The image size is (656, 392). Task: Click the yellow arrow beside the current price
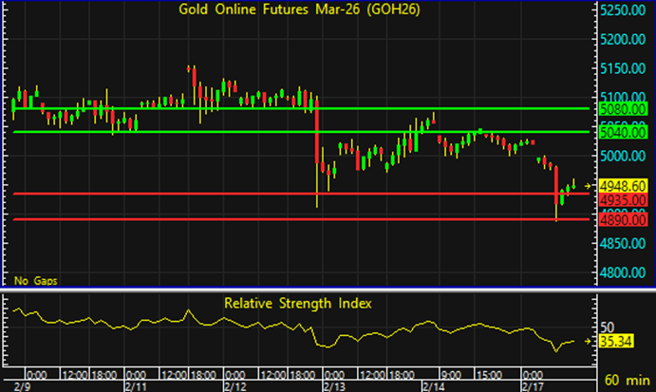pyautogui.click(x=589, y=185)
